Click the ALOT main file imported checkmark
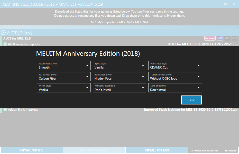 [5, 44]
